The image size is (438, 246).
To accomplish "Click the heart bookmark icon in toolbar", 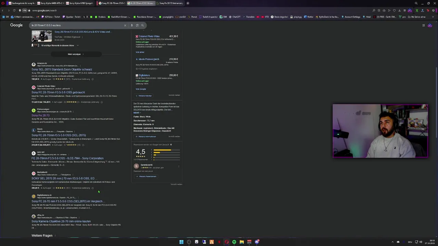I will point(394,10).
